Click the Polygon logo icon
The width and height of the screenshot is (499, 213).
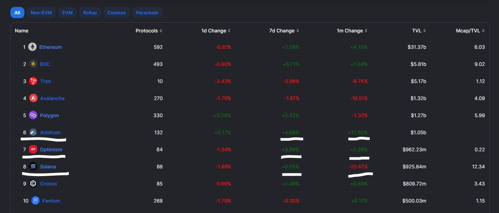point(33,115)
